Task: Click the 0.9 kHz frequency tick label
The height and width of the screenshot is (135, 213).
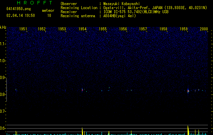Action: click(x=3, y=78)
